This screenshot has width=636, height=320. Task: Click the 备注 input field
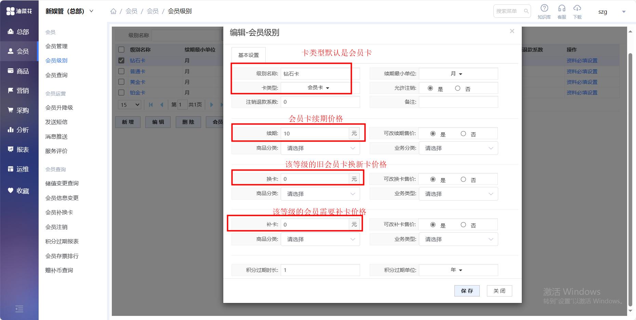[458, 102]
